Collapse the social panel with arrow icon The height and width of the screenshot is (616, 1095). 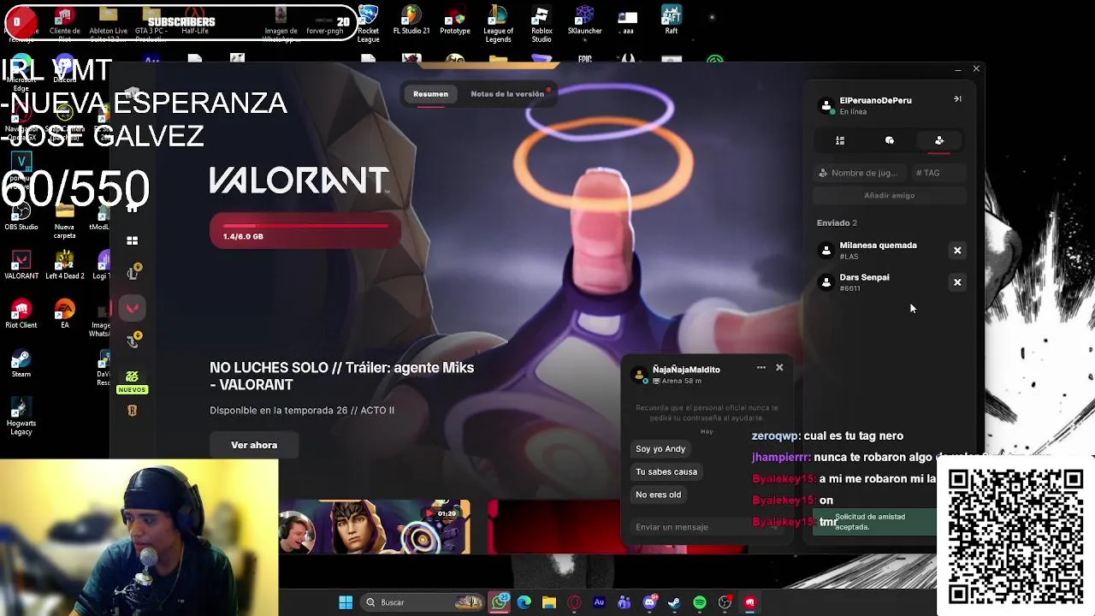coord(957,99)
